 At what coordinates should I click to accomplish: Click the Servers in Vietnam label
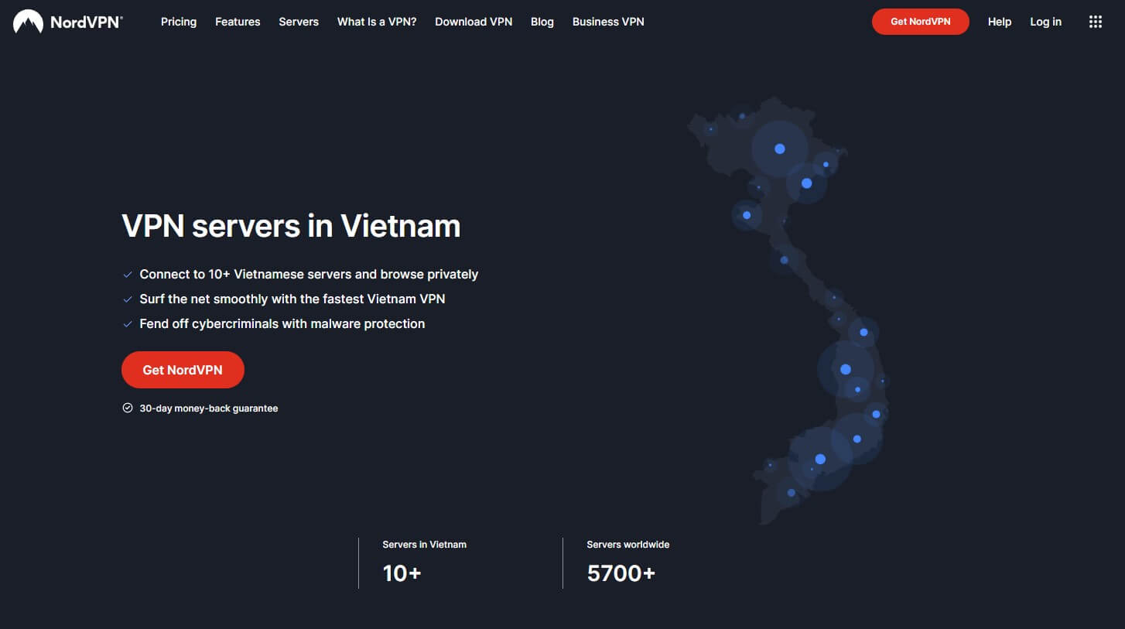coord(425,545)
